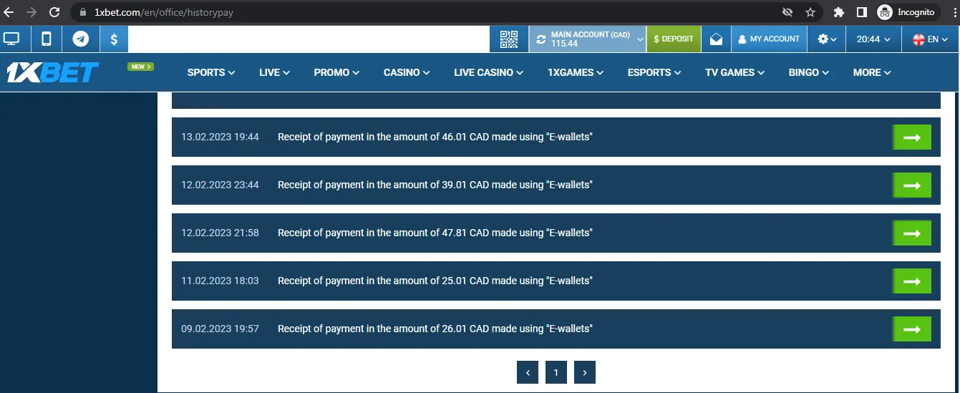960x393 pixels.
Task: Refresh the main account balance icon
Action: coord(540,39)
